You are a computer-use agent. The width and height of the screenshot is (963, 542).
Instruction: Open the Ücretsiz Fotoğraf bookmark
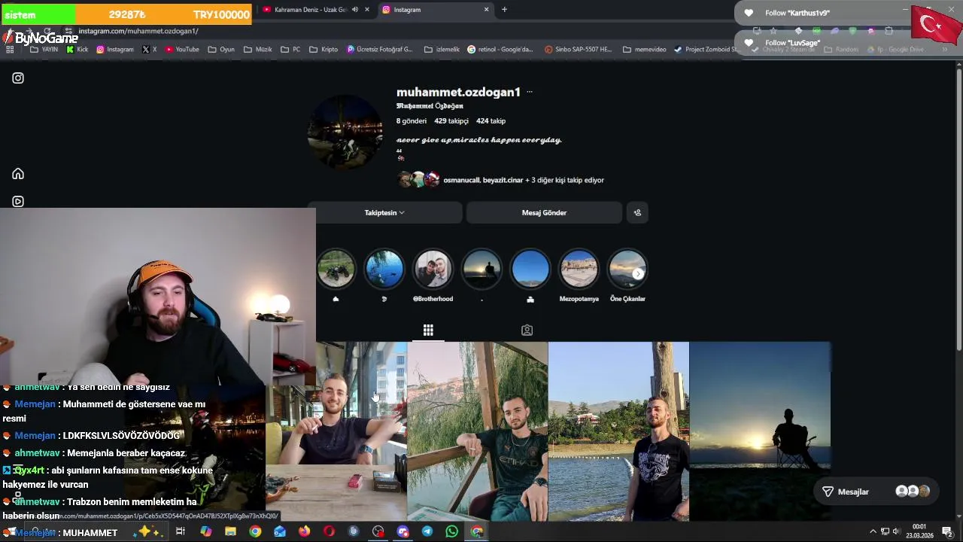(x=380, y=50)
